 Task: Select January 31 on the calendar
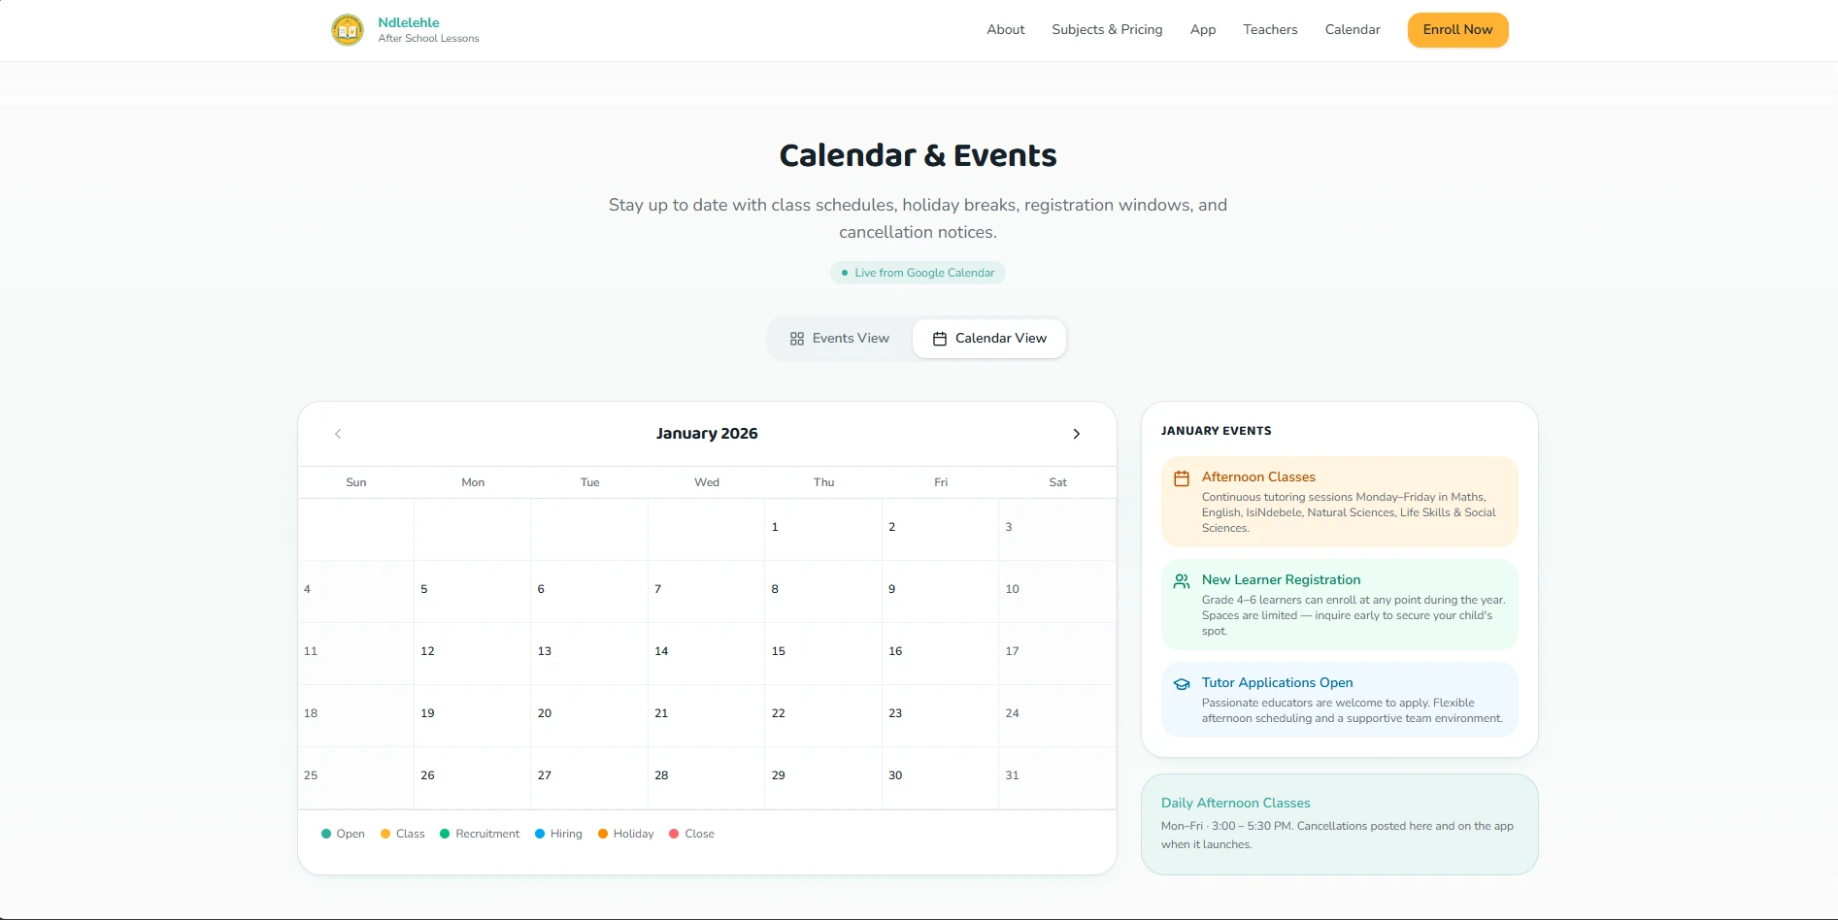coord(1057,778)
